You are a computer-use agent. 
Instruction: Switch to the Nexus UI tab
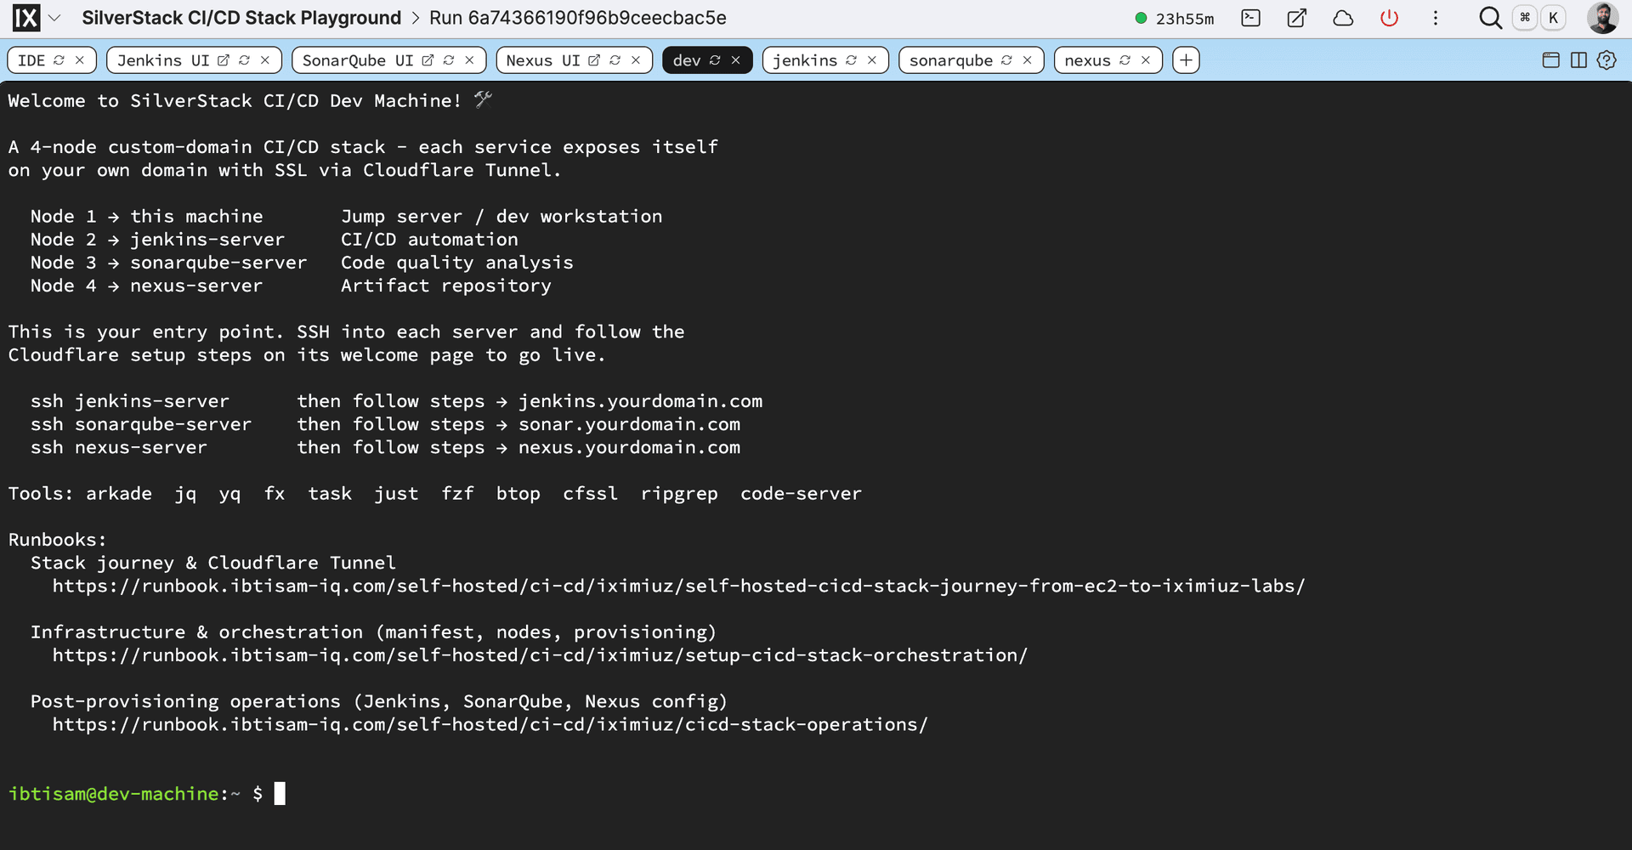coord(543,60)
